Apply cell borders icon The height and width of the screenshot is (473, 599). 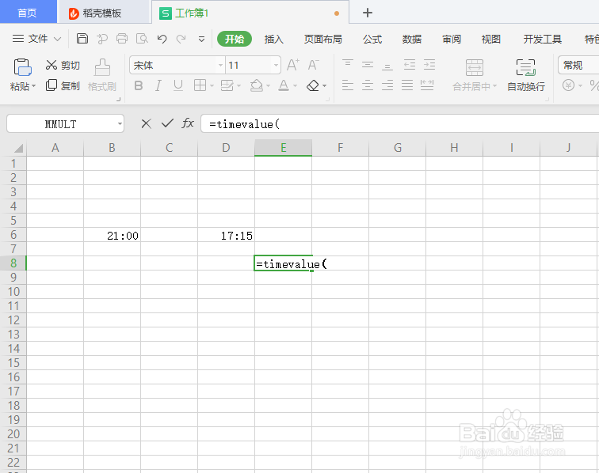(200, 85)
